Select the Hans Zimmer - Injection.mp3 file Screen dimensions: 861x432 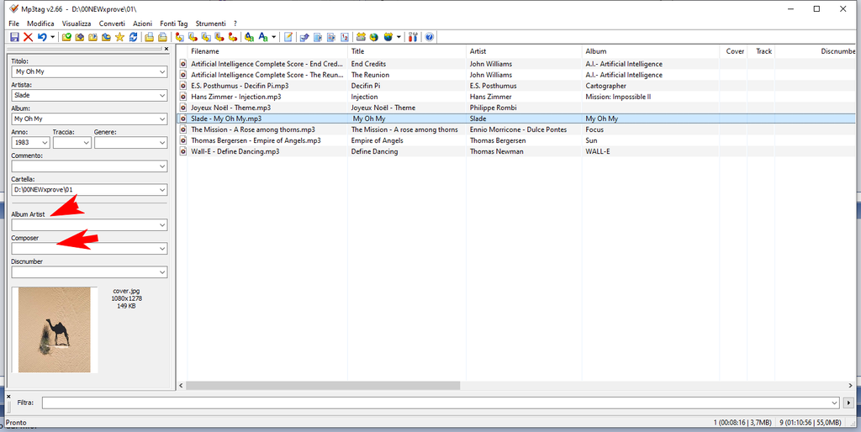(x=236, y=97)
